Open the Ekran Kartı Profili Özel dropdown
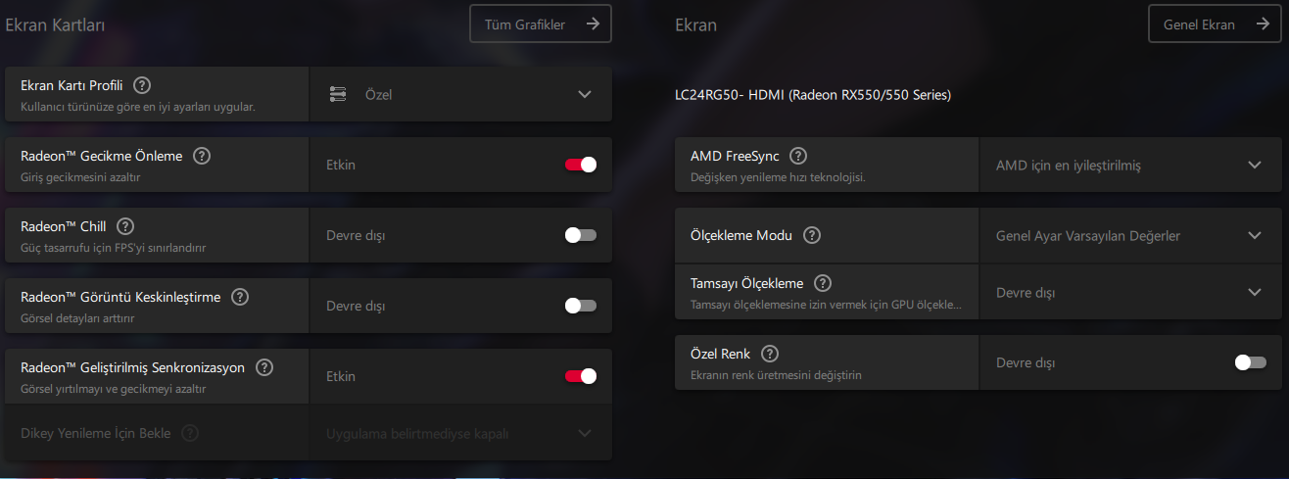Image resolution: width=1289 pixels, height=479 pixels. click(x=460, y=94)
